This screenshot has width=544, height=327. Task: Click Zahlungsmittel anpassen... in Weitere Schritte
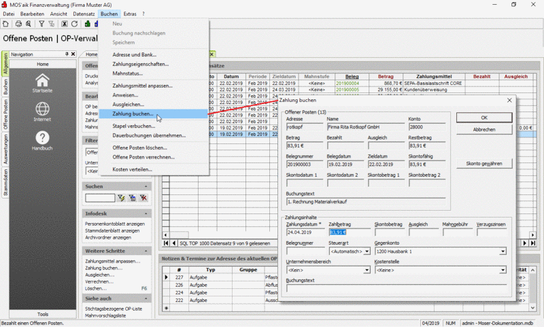pos(113,261)
